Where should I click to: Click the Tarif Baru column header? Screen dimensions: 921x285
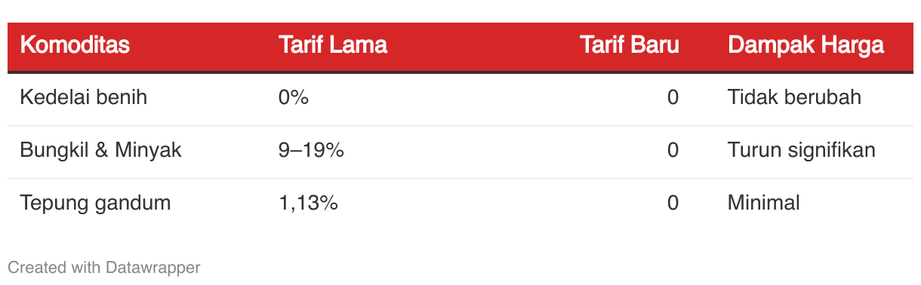(630, 45)
